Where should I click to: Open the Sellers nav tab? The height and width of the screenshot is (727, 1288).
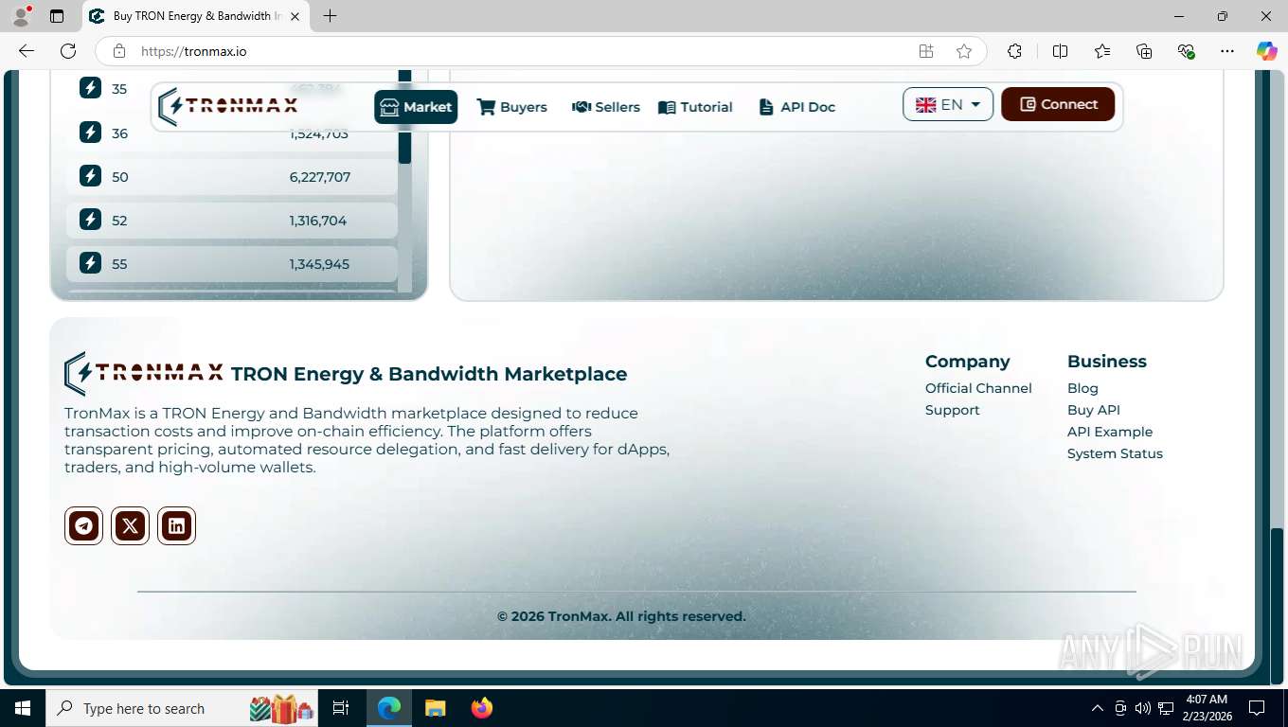coord(606,107)
